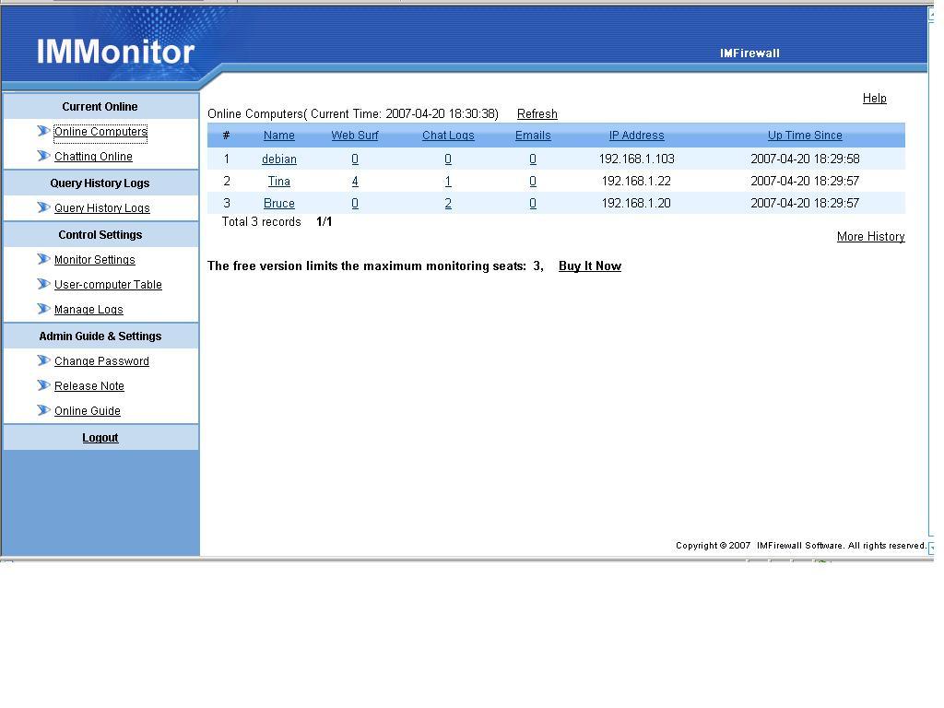
Task: Click Current Online section header
Action: pyautogui.click(x=100, y=107)
